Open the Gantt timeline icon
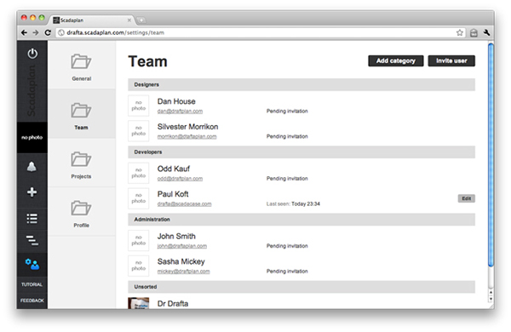The image size is (511, 332). pos(32,240)
